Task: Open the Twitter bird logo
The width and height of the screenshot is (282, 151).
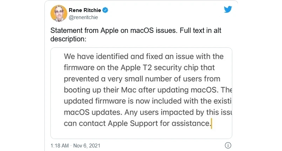Action: click(x=228, y=10)
